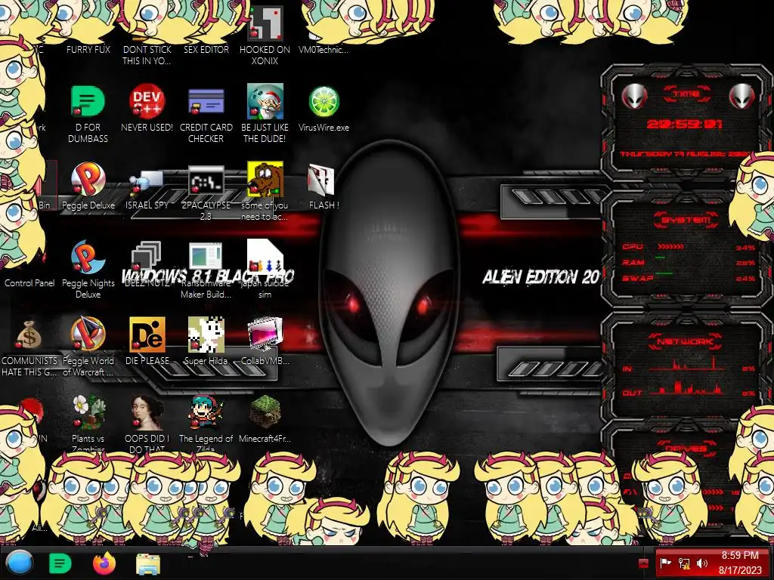
Task: Open File Explorer from the taskbar
Action: 148,563
